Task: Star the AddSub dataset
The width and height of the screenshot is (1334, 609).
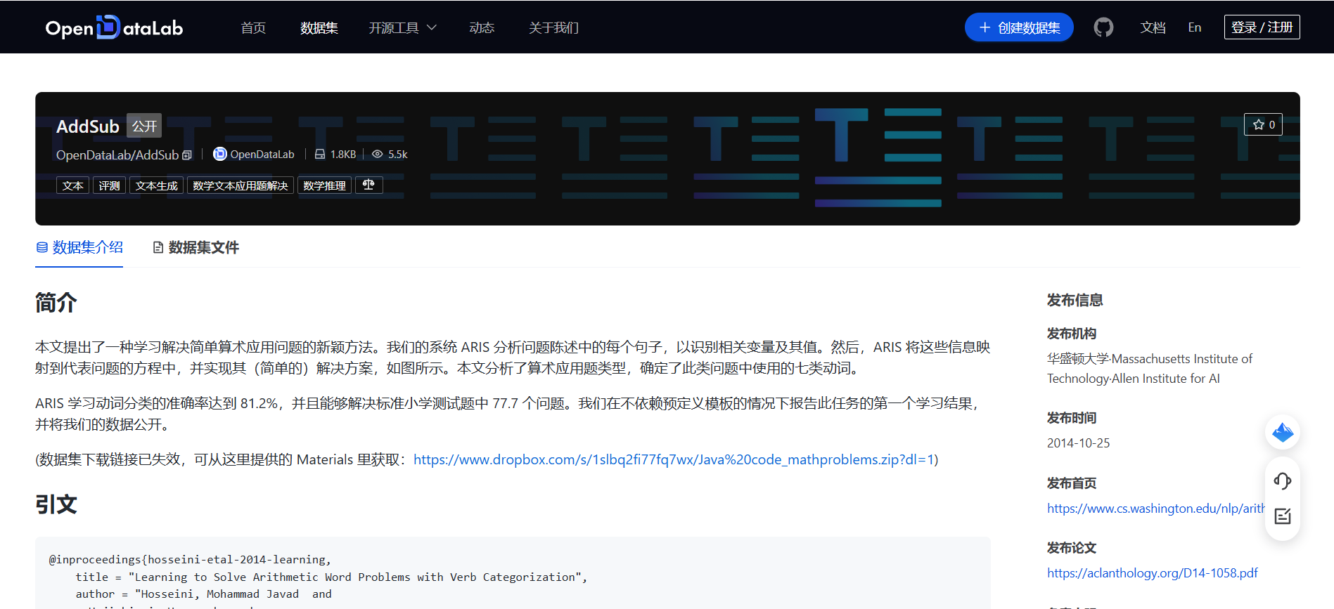Action: click(1263, 124)
